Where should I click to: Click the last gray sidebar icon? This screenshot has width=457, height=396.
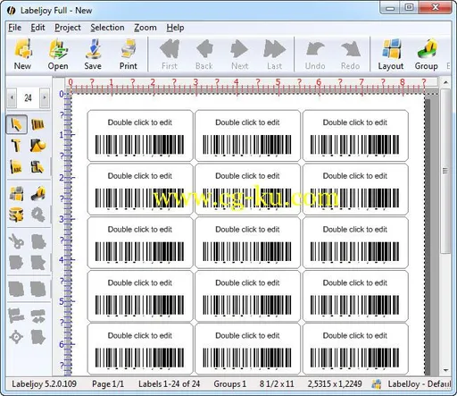[x=37, y=337]
